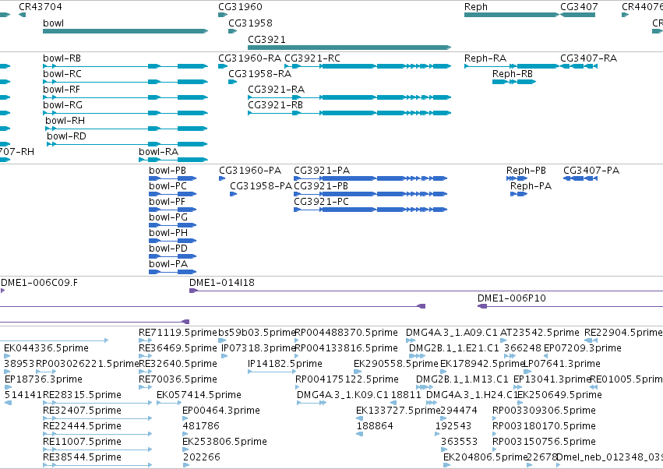Select the EP00464.3prime EST label
The image size is (663, 469).
[221, 411]
